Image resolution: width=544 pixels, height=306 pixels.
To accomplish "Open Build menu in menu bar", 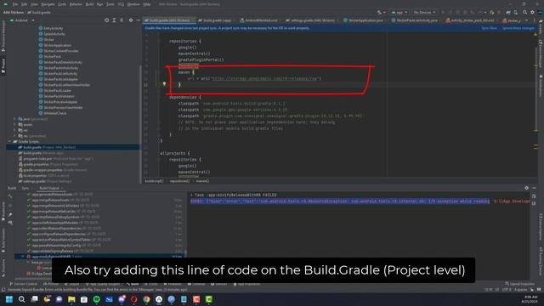I will [89, 4].
